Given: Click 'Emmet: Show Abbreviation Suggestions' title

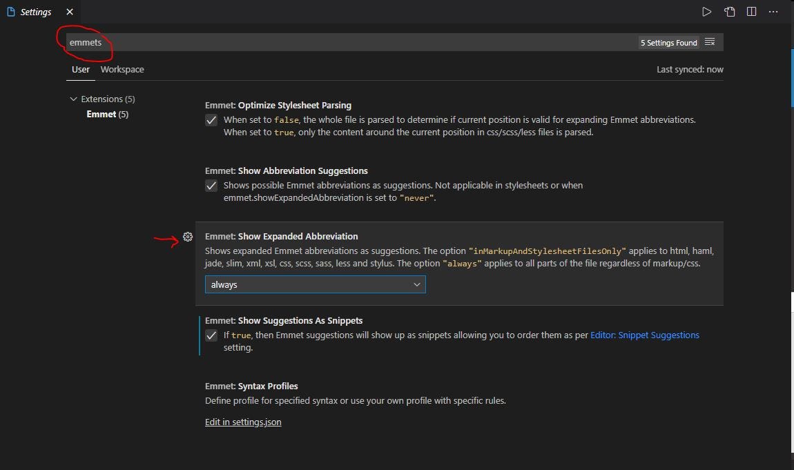Looking at the screenshot, I should tap(286, 171).
